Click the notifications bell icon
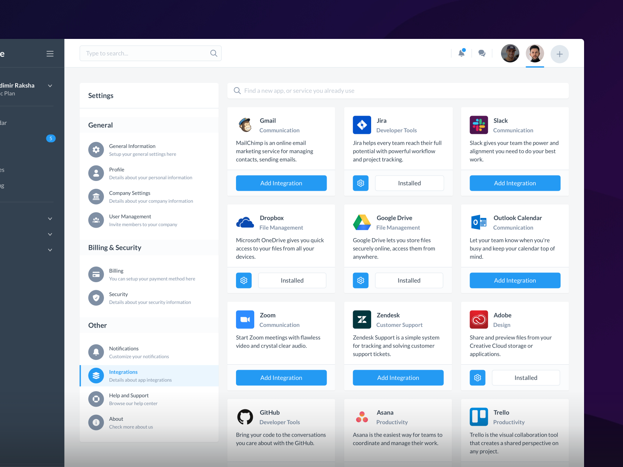 [461, 53]
